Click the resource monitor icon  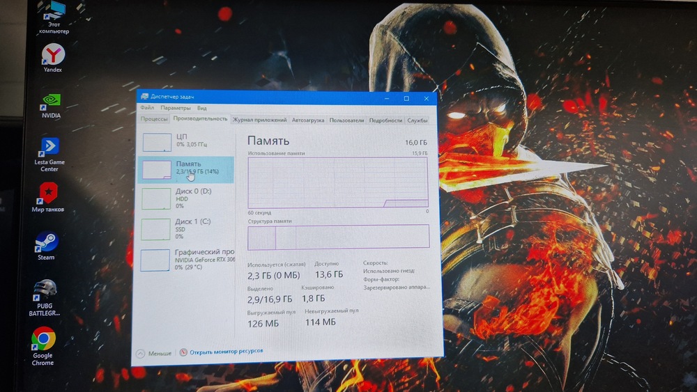point(183,352)
